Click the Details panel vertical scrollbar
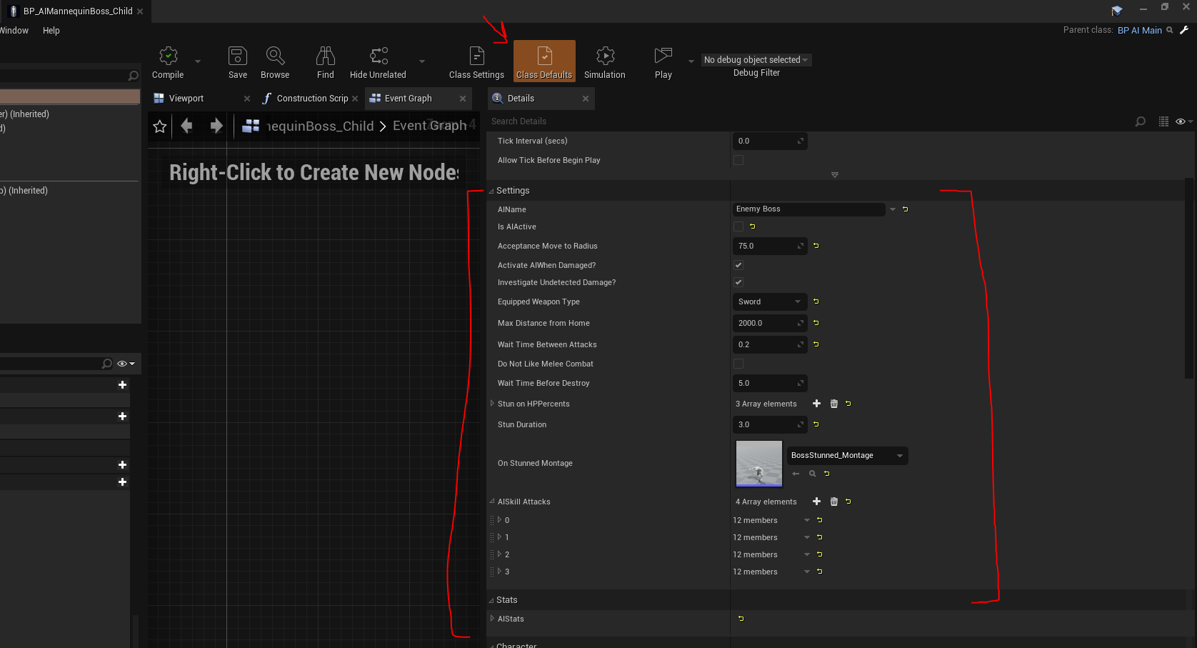Screen dimensions: 1197x648 [x=1189, y=279]
